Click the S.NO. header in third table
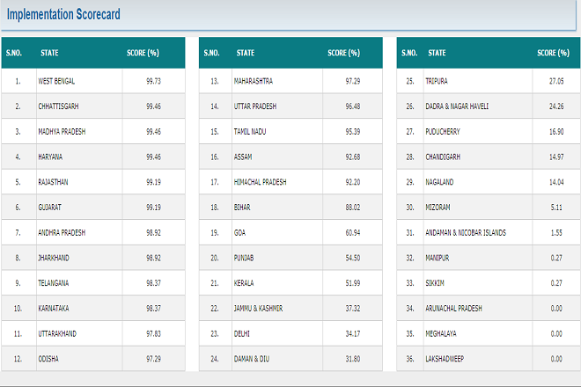Viewport: 581px width, 387px height. (408, 54)
